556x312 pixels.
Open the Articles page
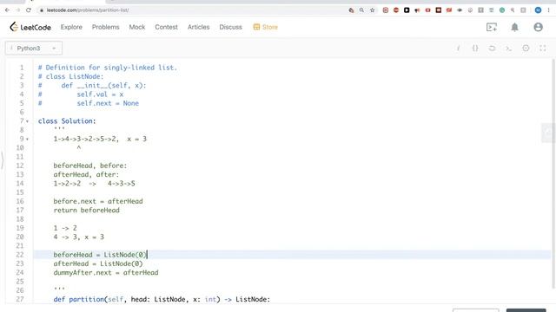click(199, 27)
